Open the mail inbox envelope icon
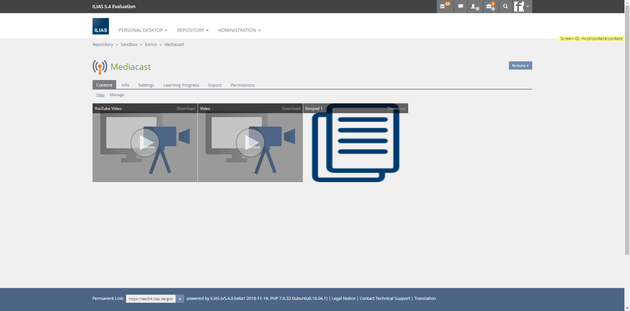This screenshot has height=311, width=630. pyautogui.click(x=445, y=6)
